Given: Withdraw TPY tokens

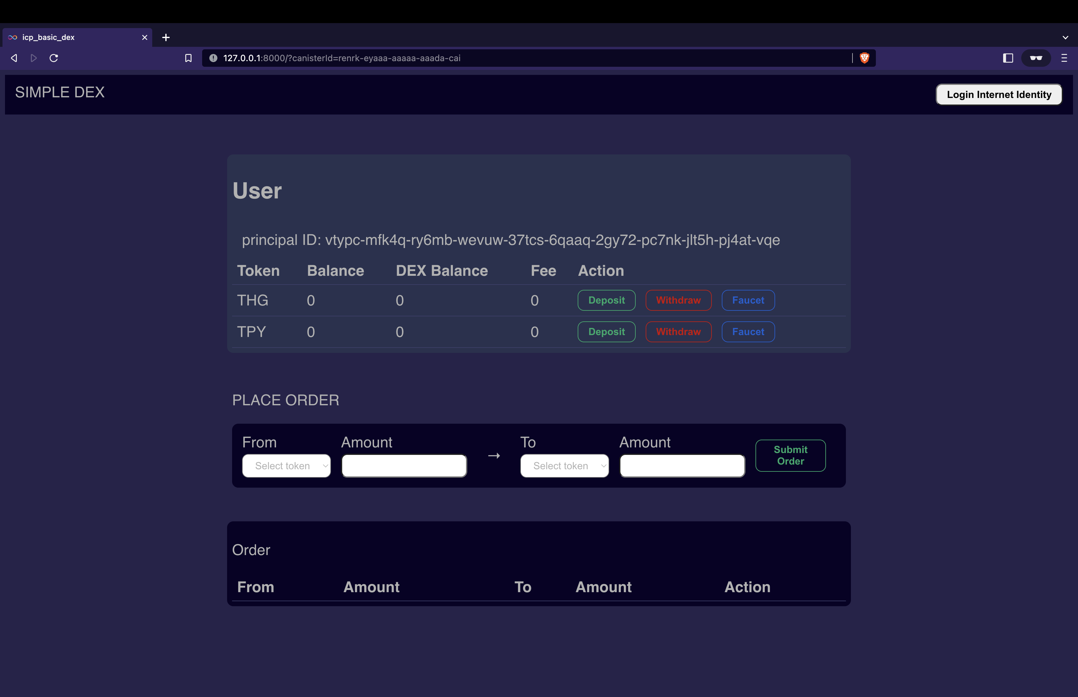Looking at the screenshot, I should 678,332.
